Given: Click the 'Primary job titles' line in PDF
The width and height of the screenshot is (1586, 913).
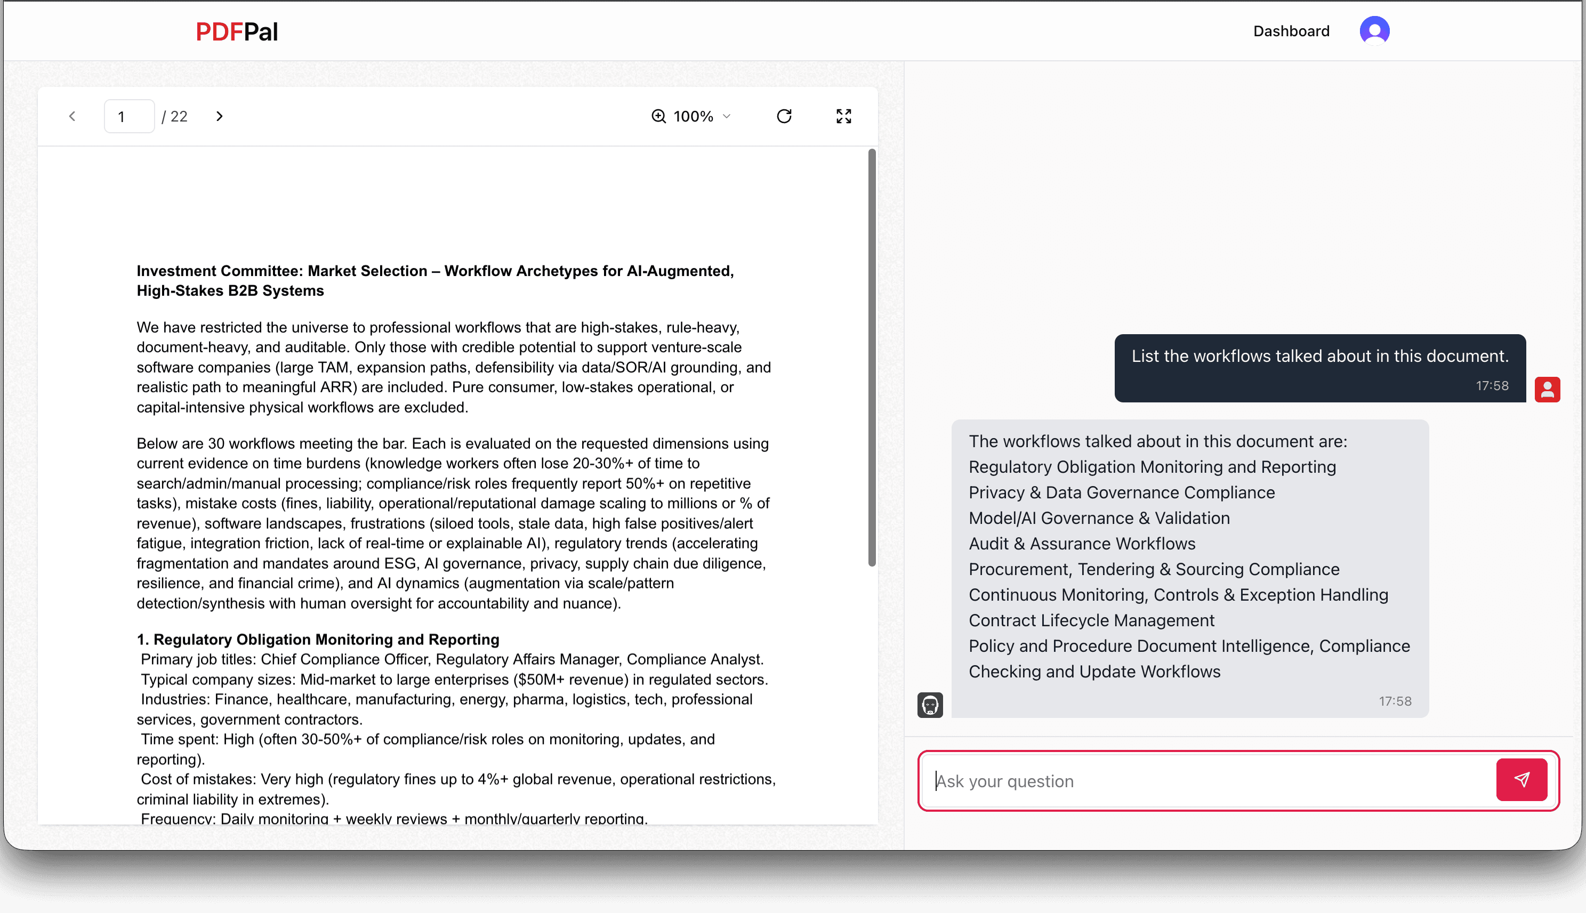Looking at the screenshot, I should pyautogui.click(x=452, y=659).
